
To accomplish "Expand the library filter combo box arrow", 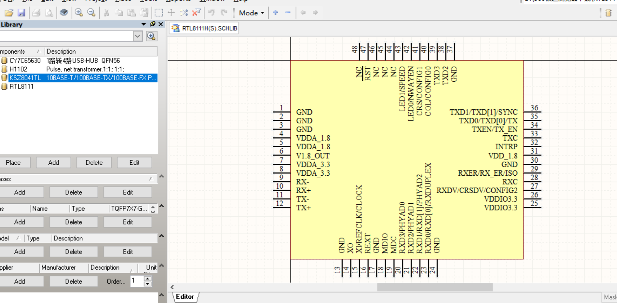I will pos(138,36).
